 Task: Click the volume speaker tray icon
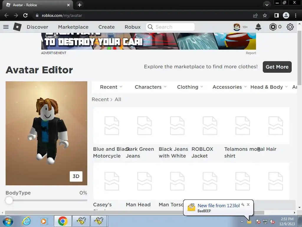[x=273, y=222]
